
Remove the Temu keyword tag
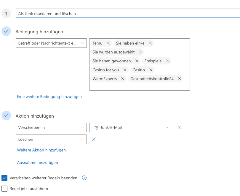point(108,43)
